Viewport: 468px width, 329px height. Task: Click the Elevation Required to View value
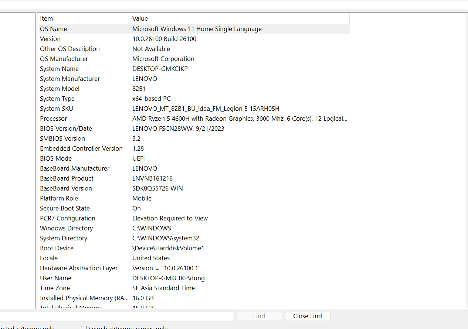170,218
